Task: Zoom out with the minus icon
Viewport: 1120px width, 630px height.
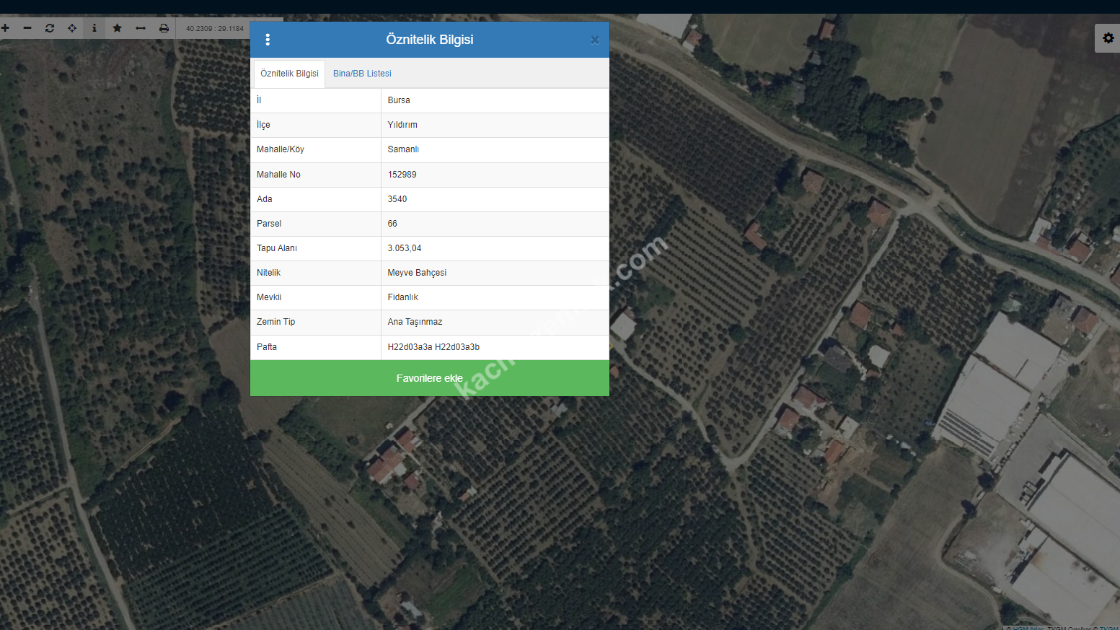Action: point(27,28)
